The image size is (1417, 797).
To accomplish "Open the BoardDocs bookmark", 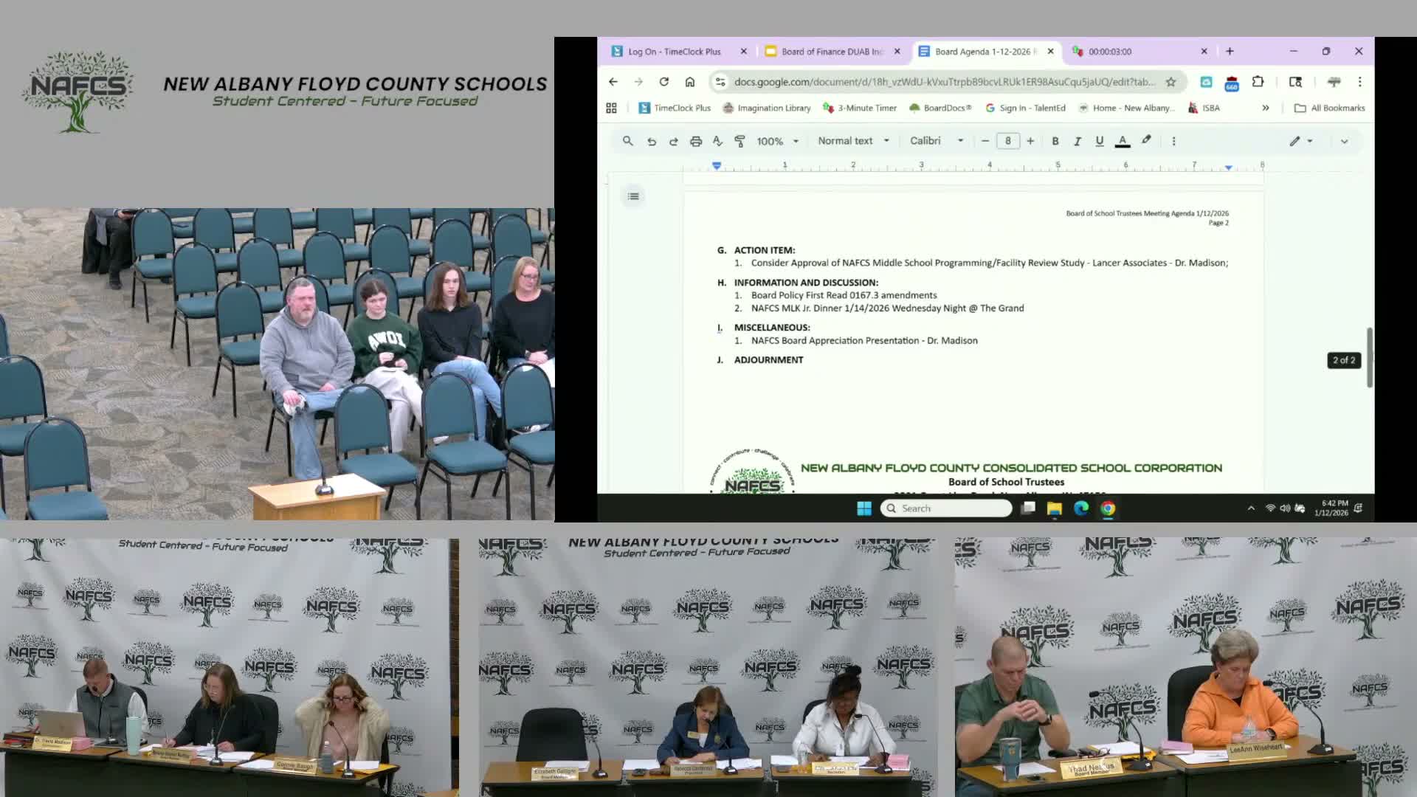I will [x=940, y=108].
